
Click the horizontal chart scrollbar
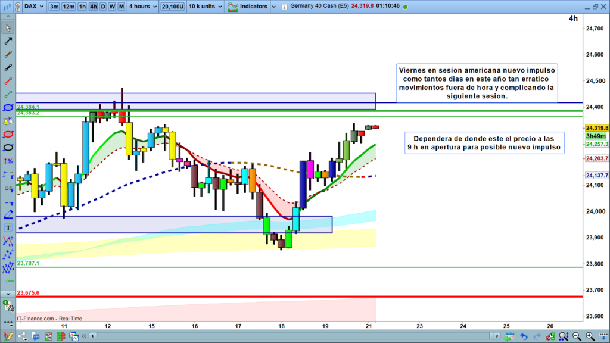click(x=298, y=337)
